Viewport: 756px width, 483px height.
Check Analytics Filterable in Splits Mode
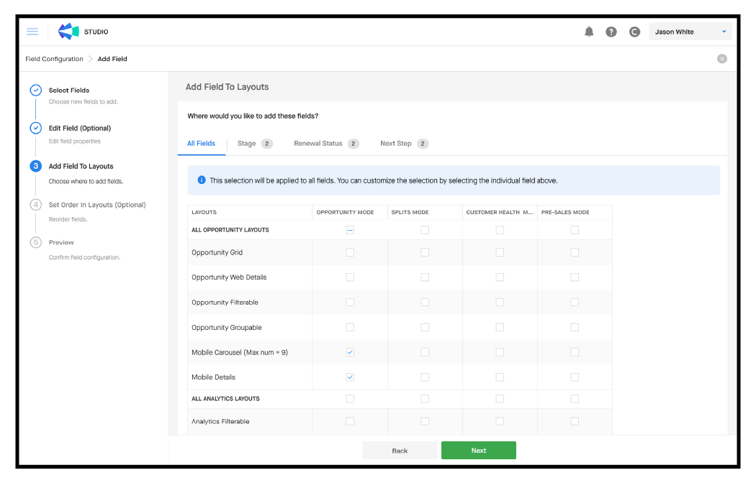(x=425, y=421)
